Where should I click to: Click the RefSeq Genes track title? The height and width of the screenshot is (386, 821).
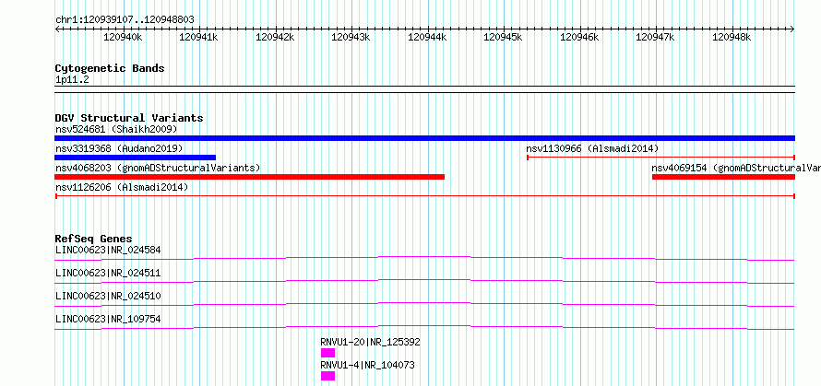(94, 239)
